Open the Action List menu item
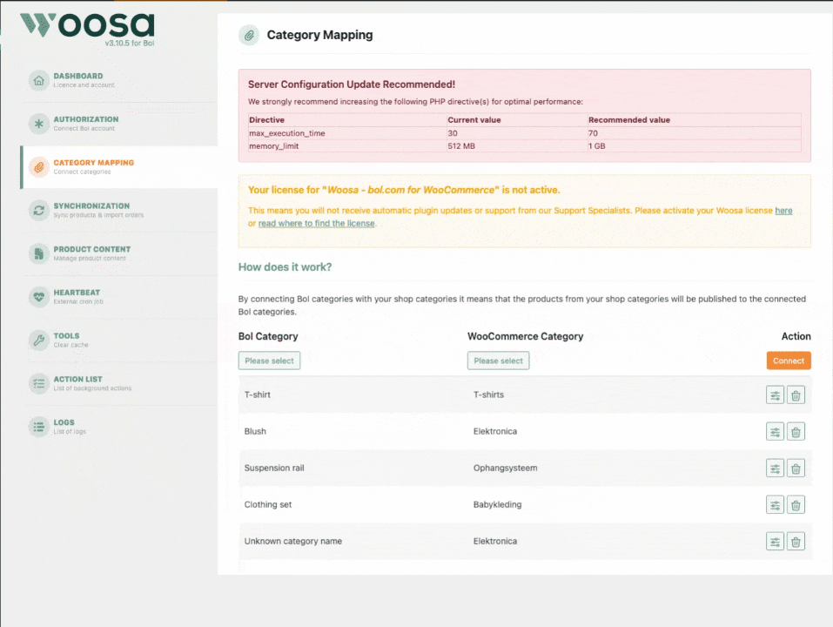This screenshot has height=627, width=833. tap(119, 384)
